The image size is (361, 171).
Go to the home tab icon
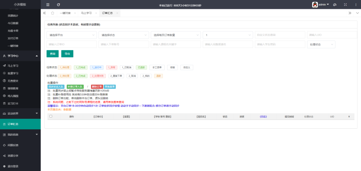(x=53, y=13)
